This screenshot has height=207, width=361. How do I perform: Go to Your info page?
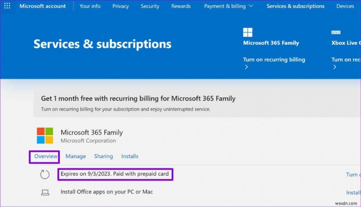tap(90, 6)
